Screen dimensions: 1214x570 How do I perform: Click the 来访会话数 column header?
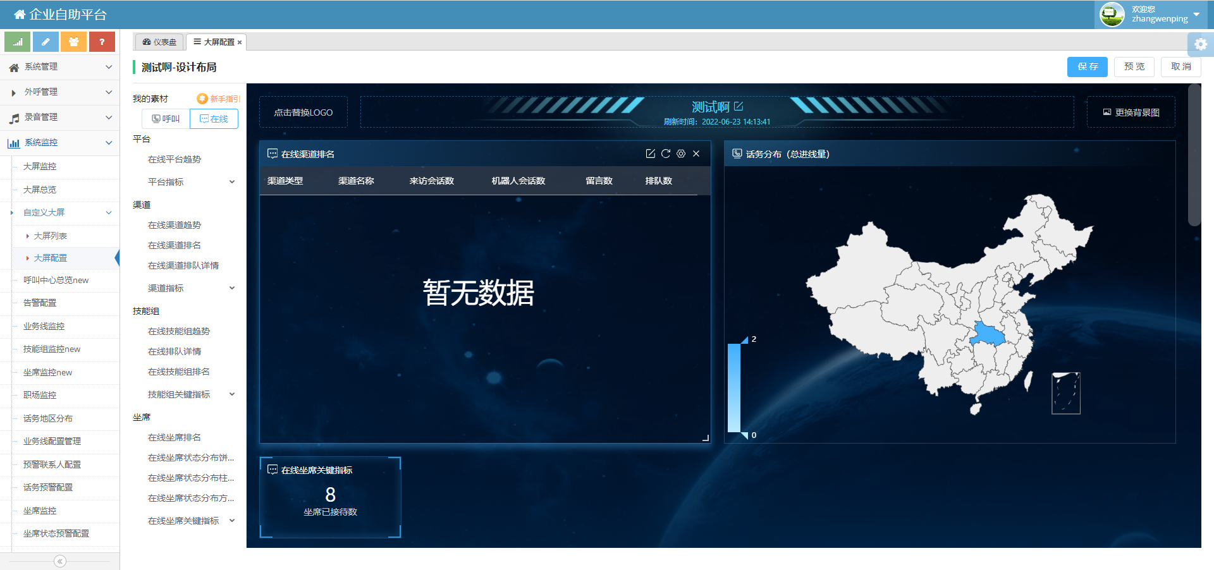click(432, 181)
